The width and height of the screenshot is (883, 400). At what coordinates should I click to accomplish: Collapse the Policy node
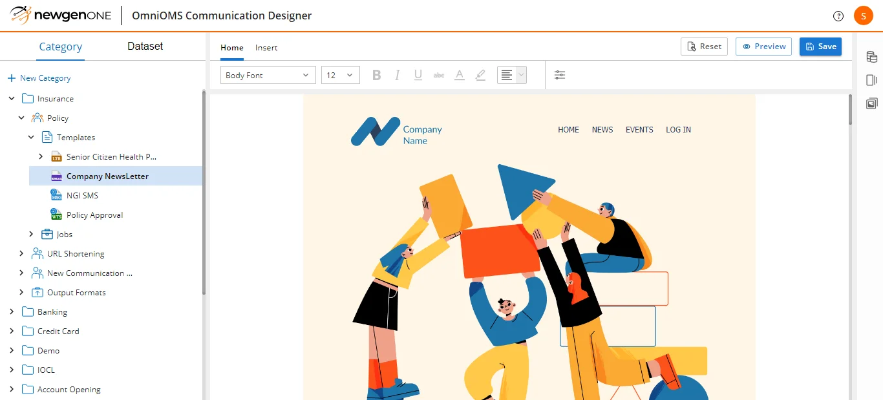[21, 118]
